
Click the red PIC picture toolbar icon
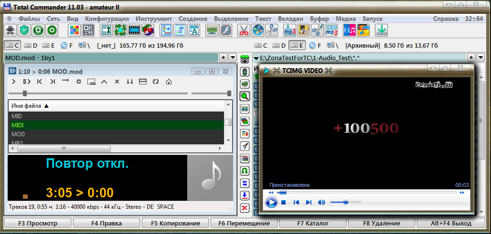click(148, 31)
